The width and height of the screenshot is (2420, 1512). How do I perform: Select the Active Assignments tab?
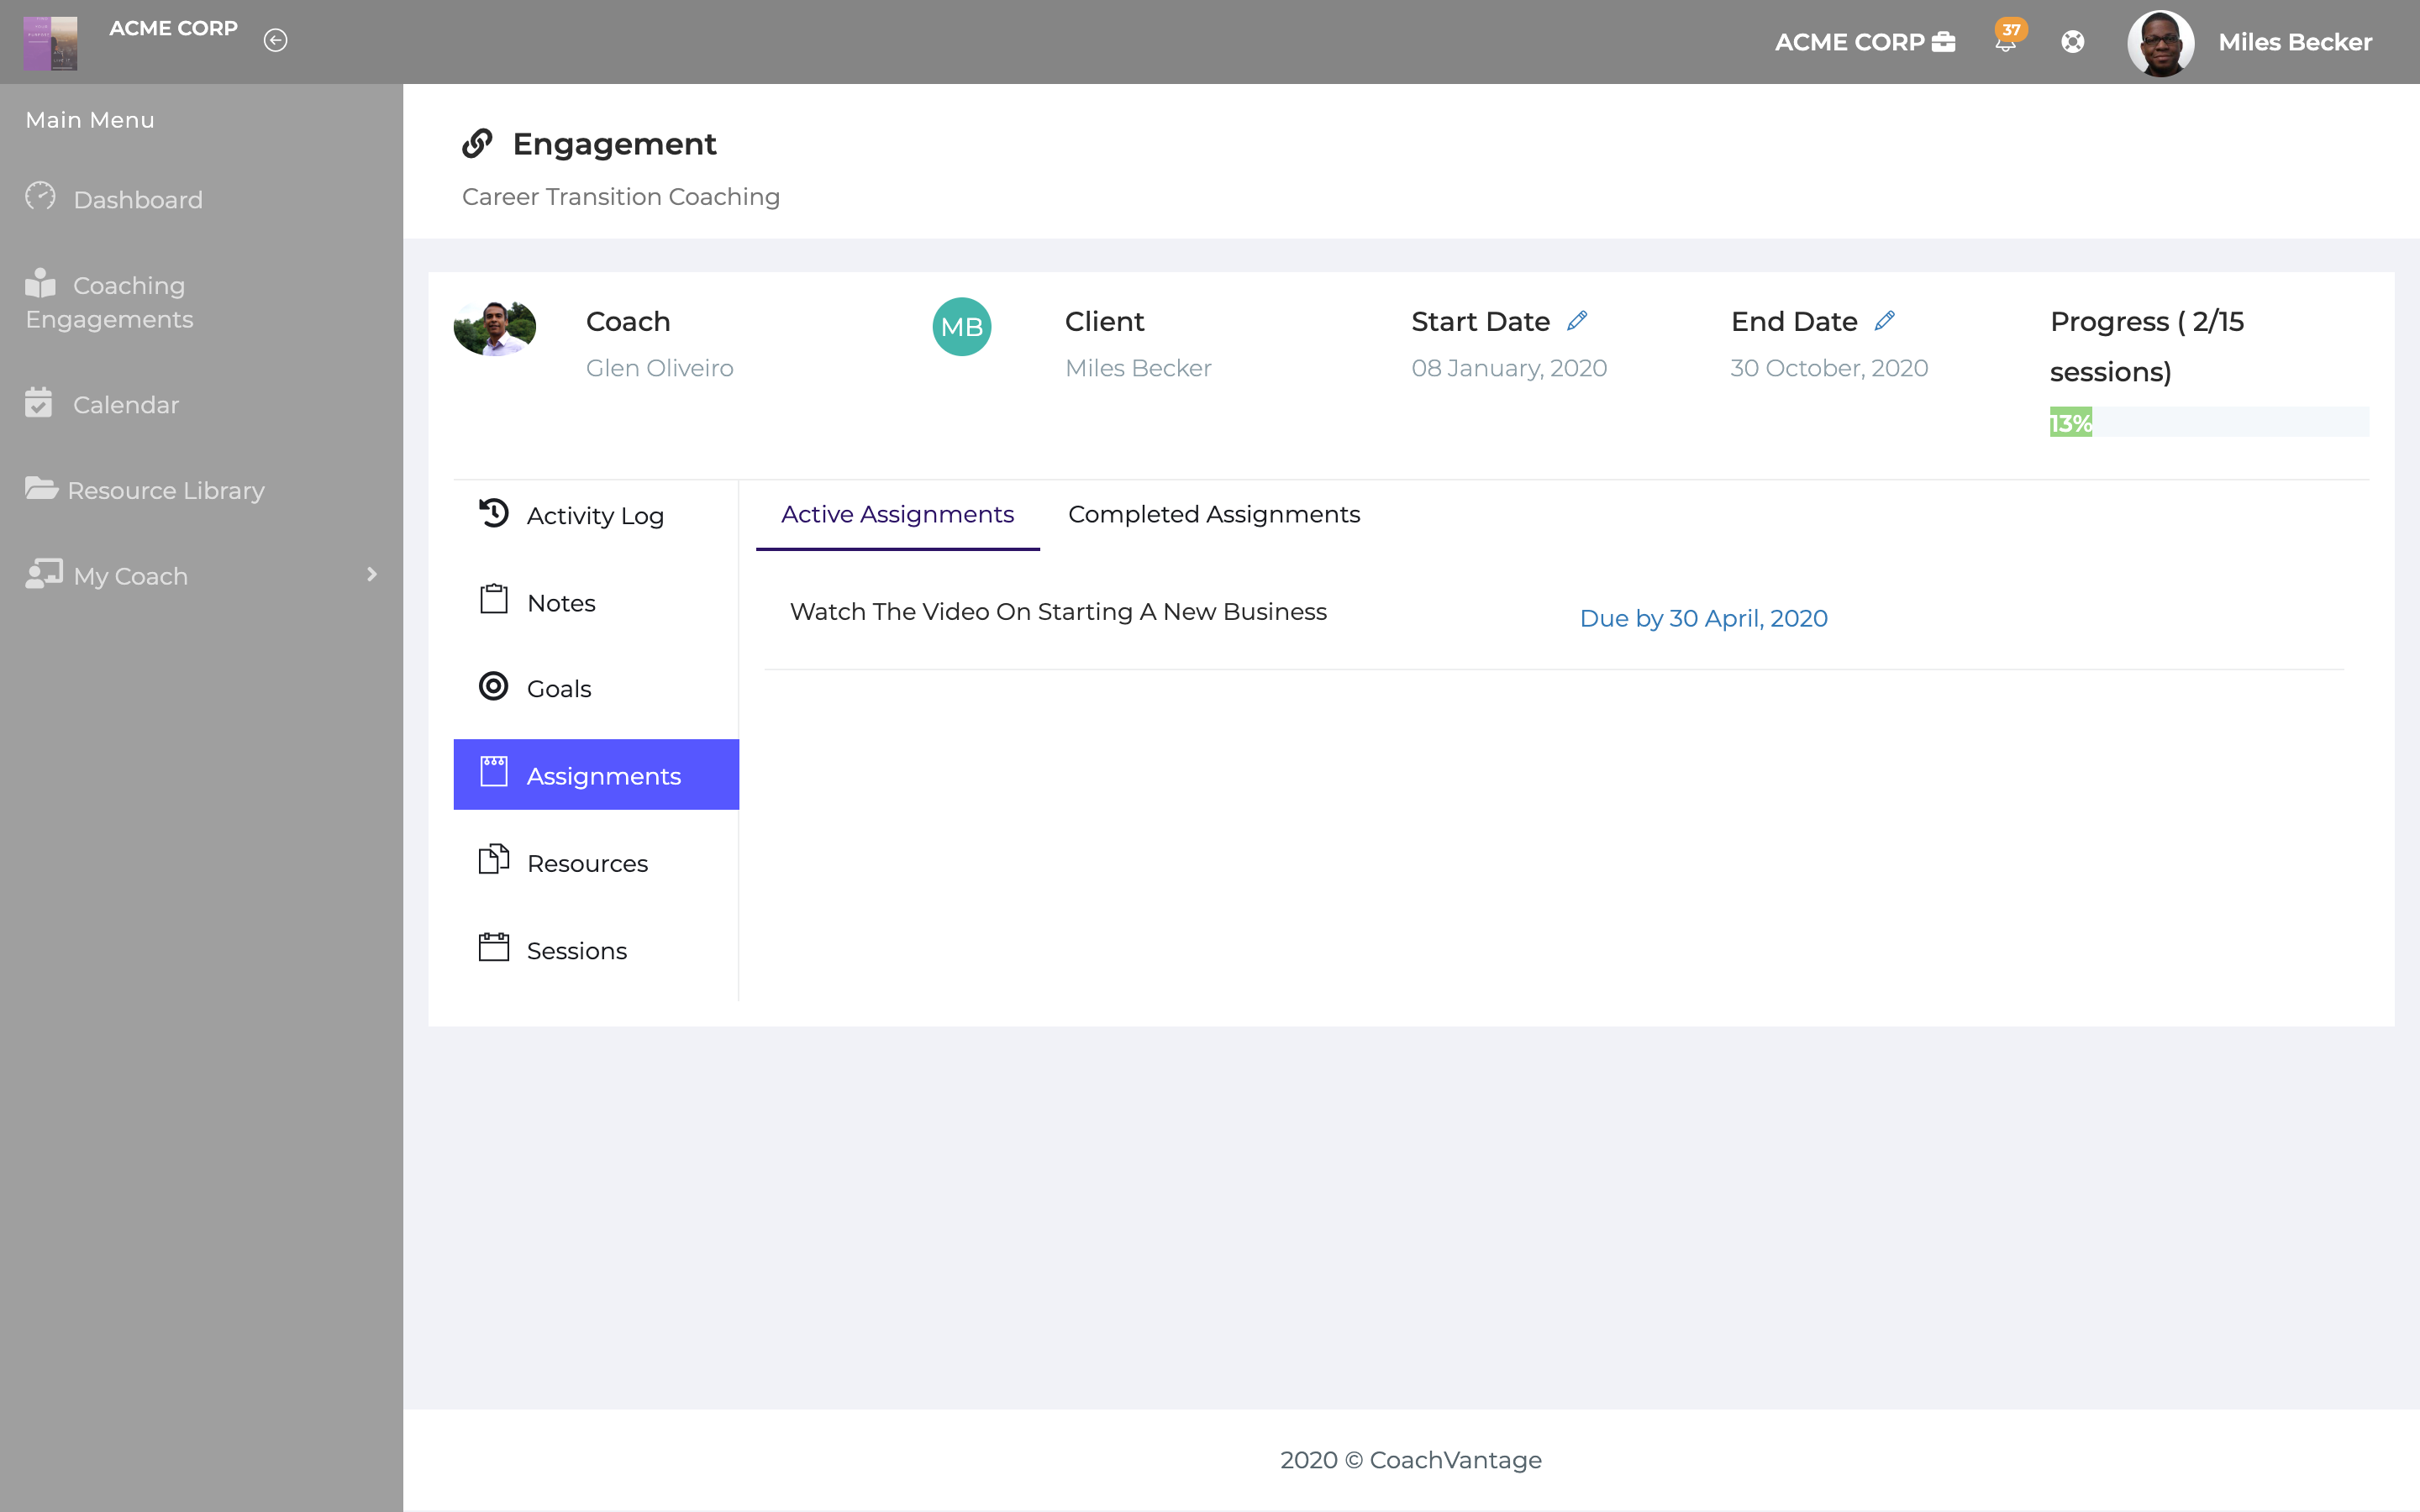tap(897, 514)
